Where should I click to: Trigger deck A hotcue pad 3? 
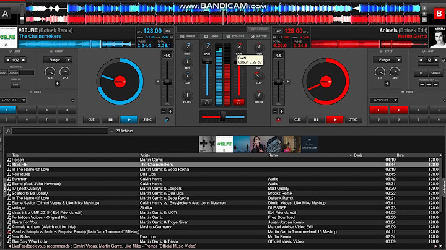point(47,110)
